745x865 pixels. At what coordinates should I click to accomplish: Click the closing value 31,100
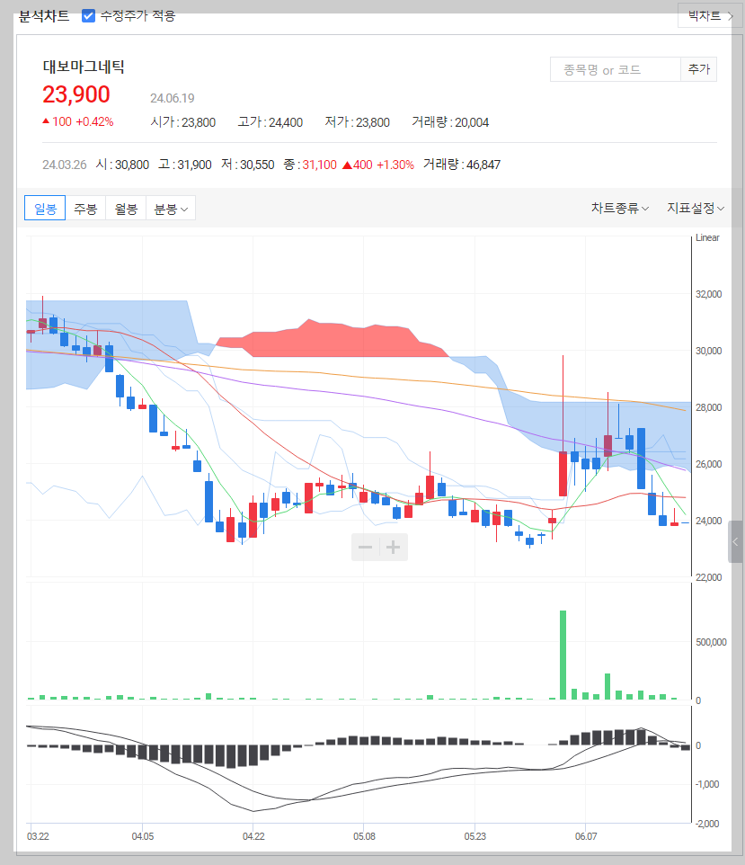point(319,165)
